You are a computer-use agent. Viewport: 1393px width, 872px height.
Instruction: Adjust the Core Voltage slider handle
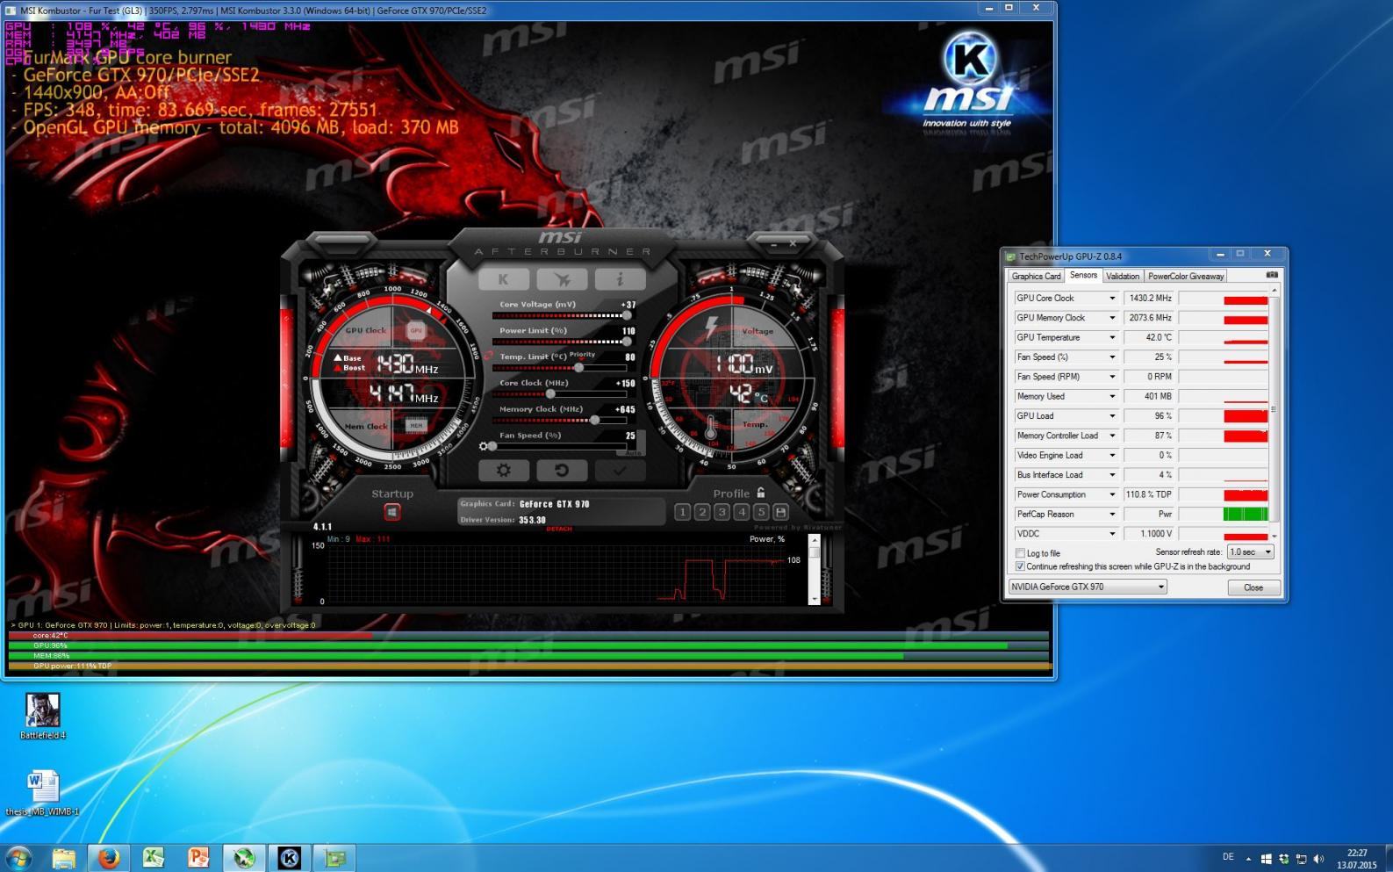(627, 315)
